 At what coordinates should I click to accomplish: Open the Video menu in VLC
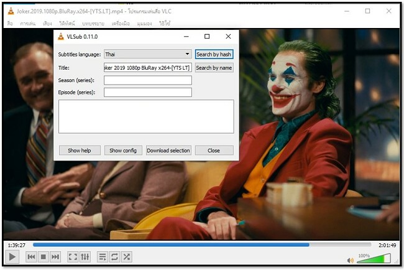tap(67, 24)
